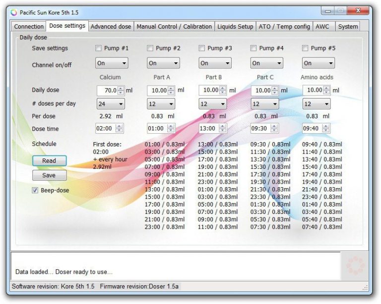
Task: Decrease Part A daily dose with down arrow
Action: click(x=171, y=93)
